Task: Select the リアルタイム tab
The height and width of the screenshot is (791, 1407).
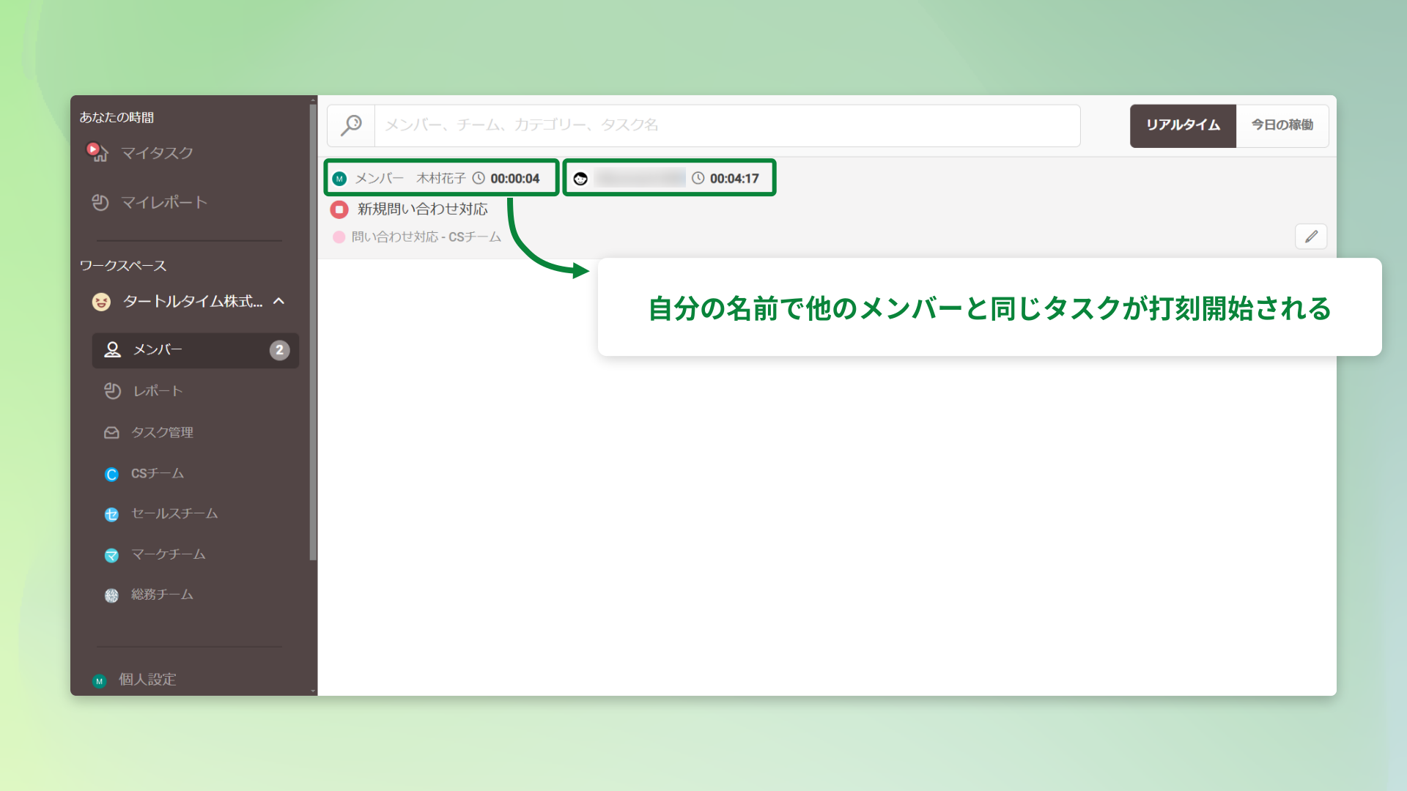Action: (x=1182, y=125)
